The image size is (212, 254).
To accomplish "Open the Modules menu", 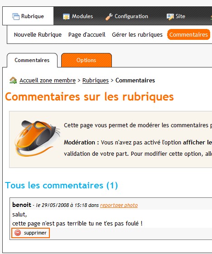I will (x=78, y=16).
